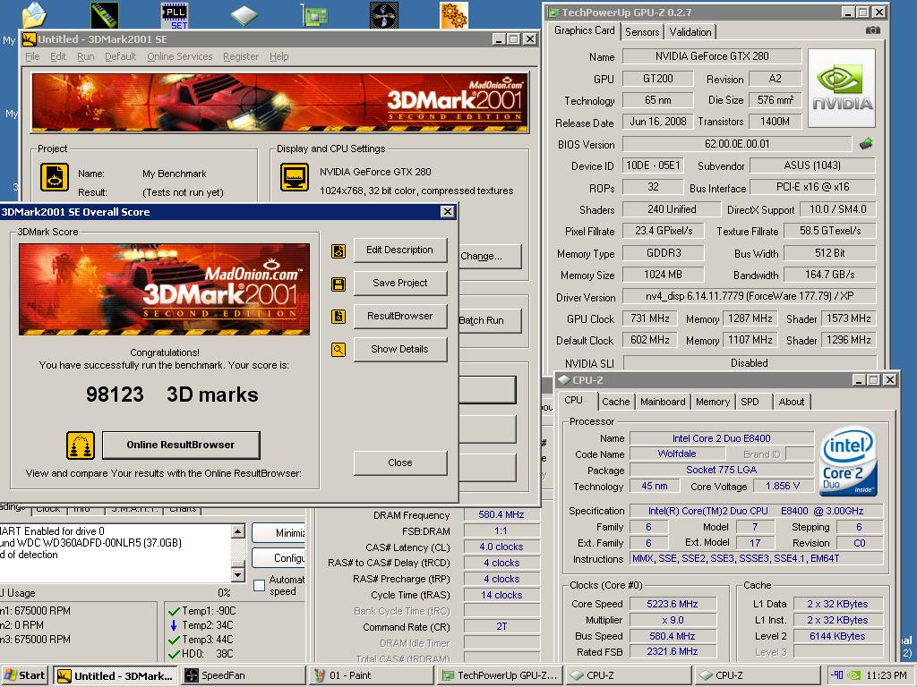917x687 pixels.
Task: Click the Windows Start button
Action: [x=24, y=675]
